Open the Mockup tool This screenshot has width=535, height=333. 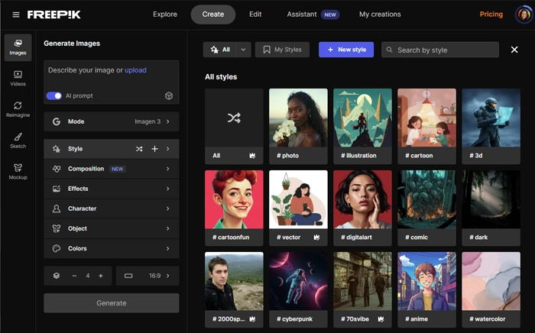[x=18, y=171]
